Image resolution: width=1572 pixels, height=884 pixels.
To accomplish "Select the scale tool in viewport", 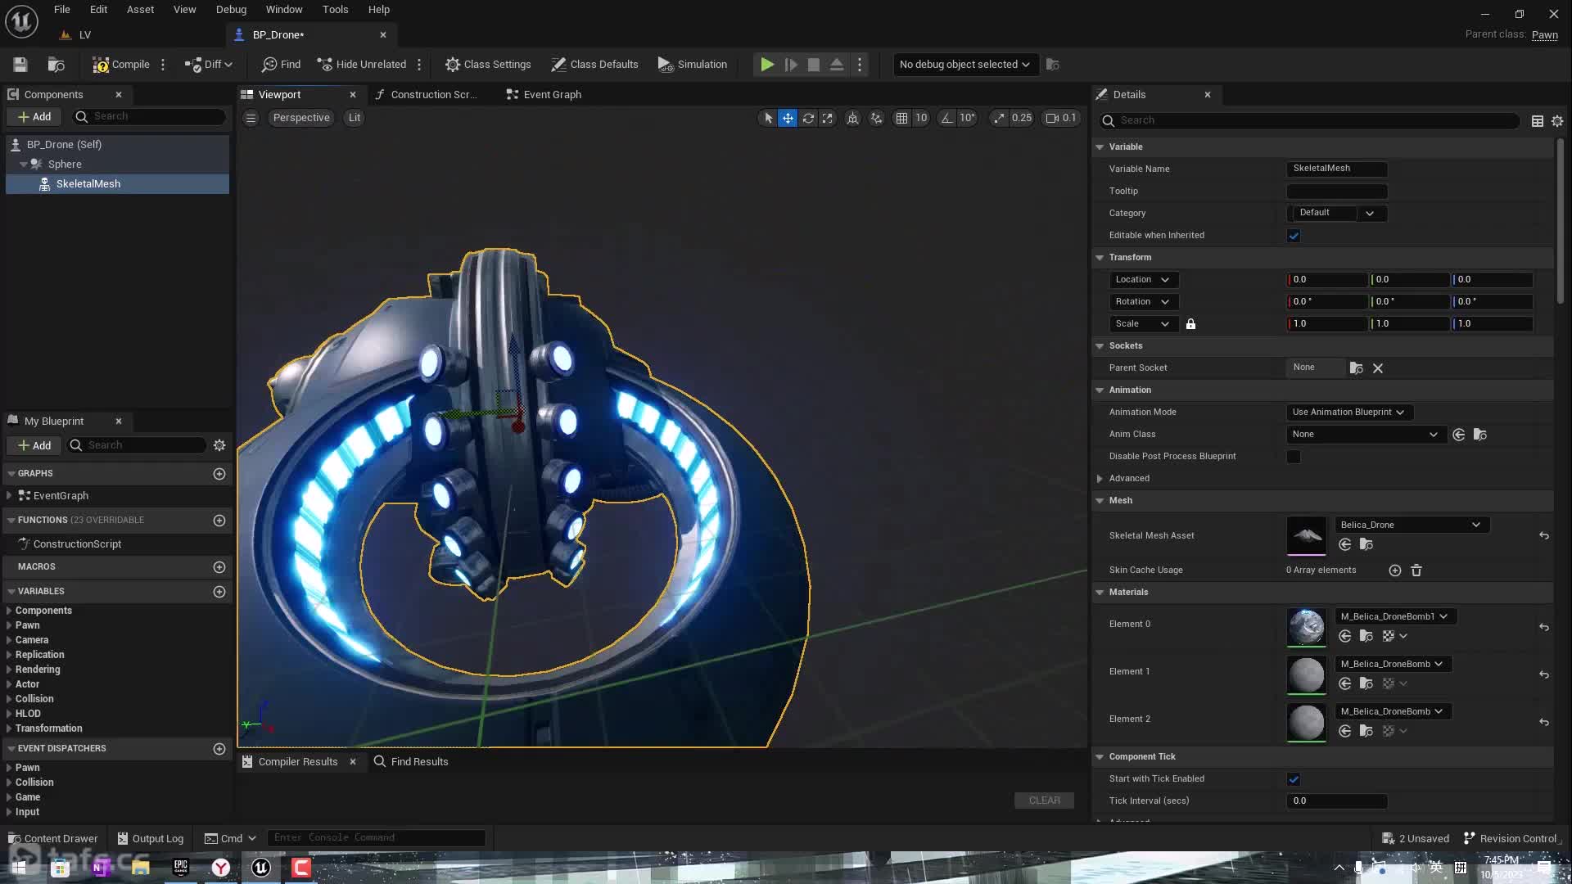I will (x=828, y=118).
